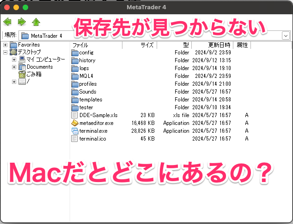Screen dimensions: 293x224
Task: Select the DDE-Sample.xls file icon
Action: click(x=74, y=115)
